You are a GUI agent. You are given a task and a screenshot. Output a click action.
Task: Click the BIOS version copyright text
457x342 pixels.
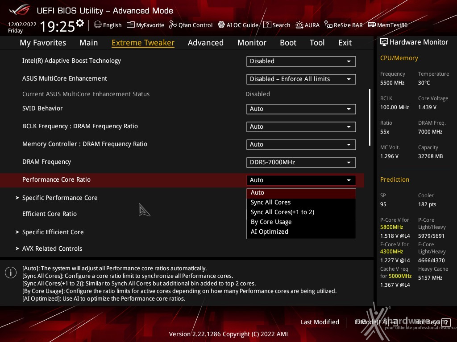coord(228,334)
